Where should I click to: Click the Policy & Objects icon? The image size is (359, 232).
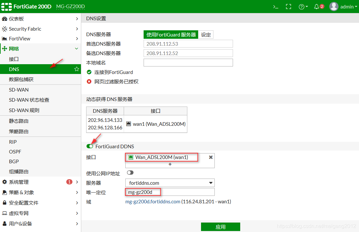[4, 193]
